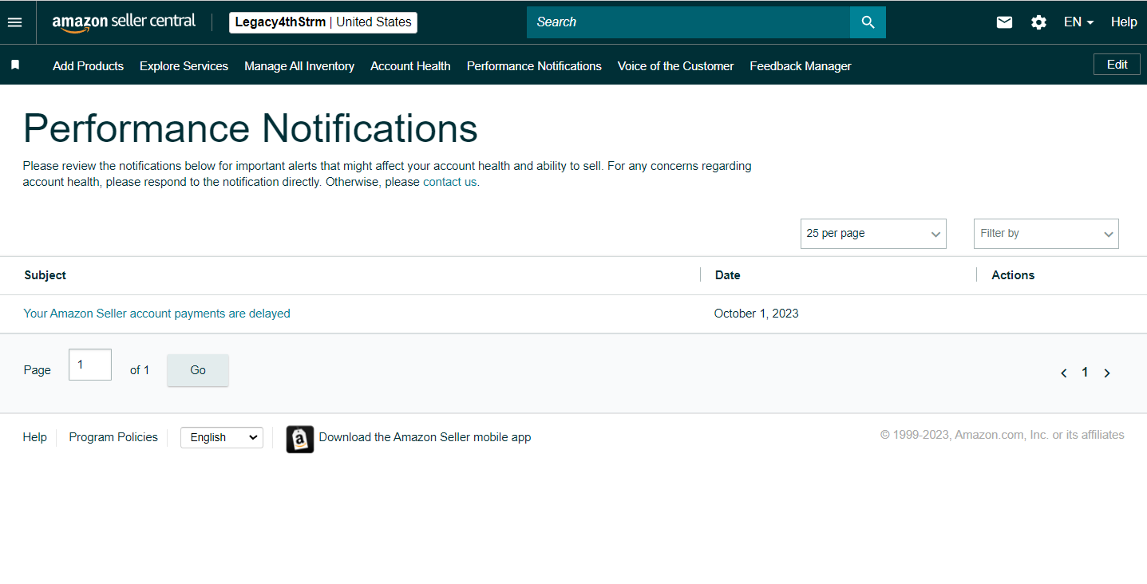Screen dimensions: 1147x584
Task: Click the Performance Notifications page heading
Action: pos(251,128)
